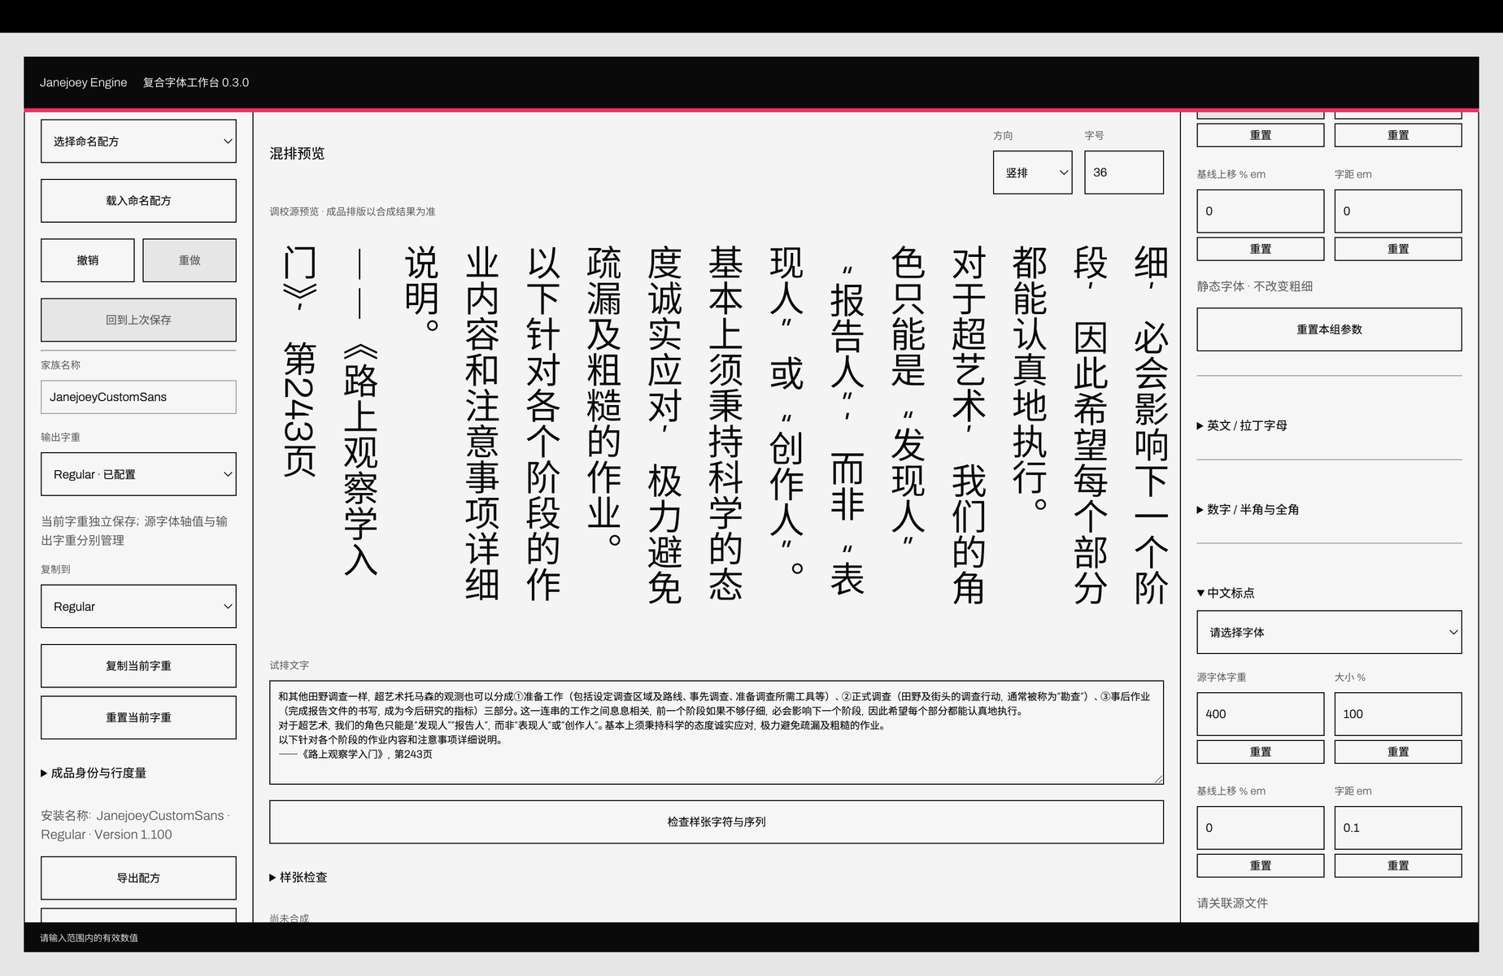Click the 检查样张字符与序列 button
The height and width of the screenshot is (976, 1503).
[717, 821]
